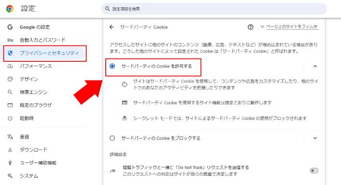Screen dimensions: 341x185
Task: Click the filter lines icon
Action: pos(262,27)
